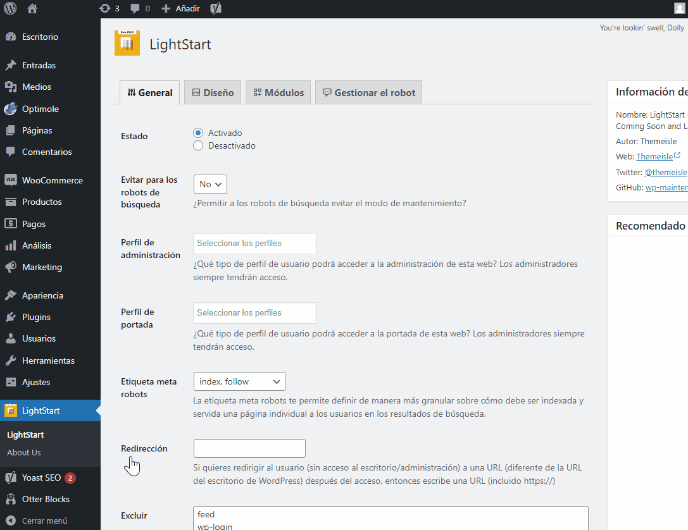Image resolution: width=688 pixels, height=530 pixels.
Task: Open the search robots bypass No dropdown
Action: click(210, 184)
